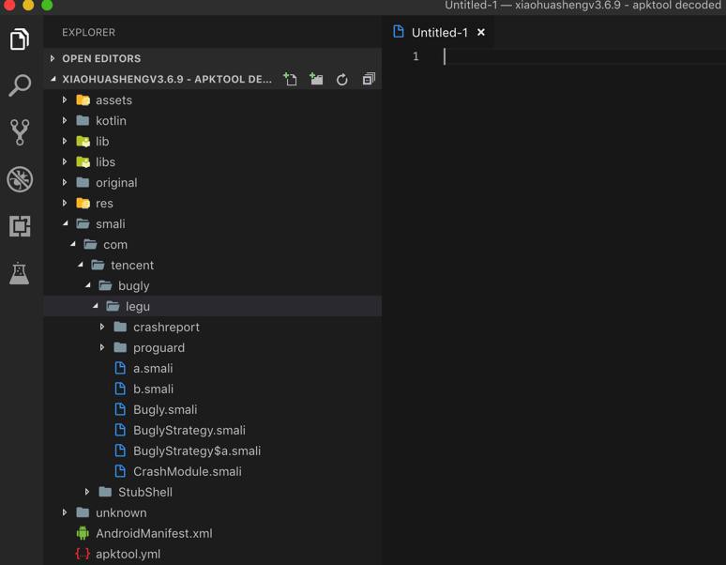
Task: Click the EXPLORER panel title
Action: (x=89, y=33)
